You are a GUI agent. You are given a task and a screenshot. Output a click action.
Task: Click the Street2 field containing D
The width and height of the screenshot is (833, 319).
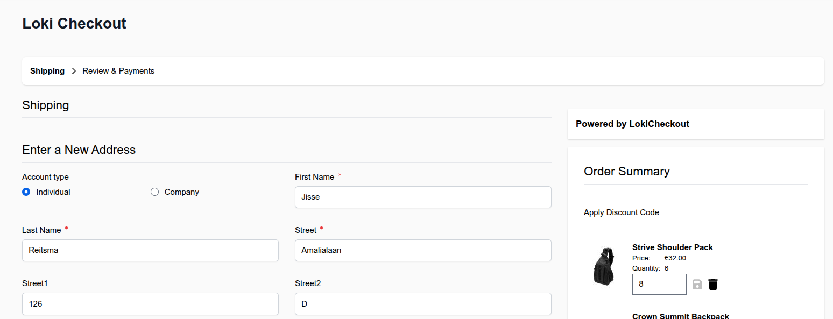tap(423, 303)
